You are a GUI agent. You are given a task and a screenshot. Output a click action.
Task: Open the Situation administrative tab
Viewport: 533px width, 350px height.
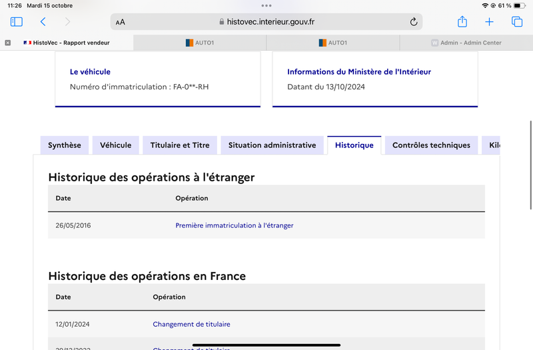click(x=272, y=145)
